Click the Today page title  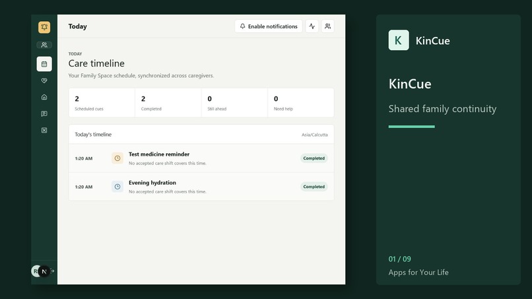(78, 26)
